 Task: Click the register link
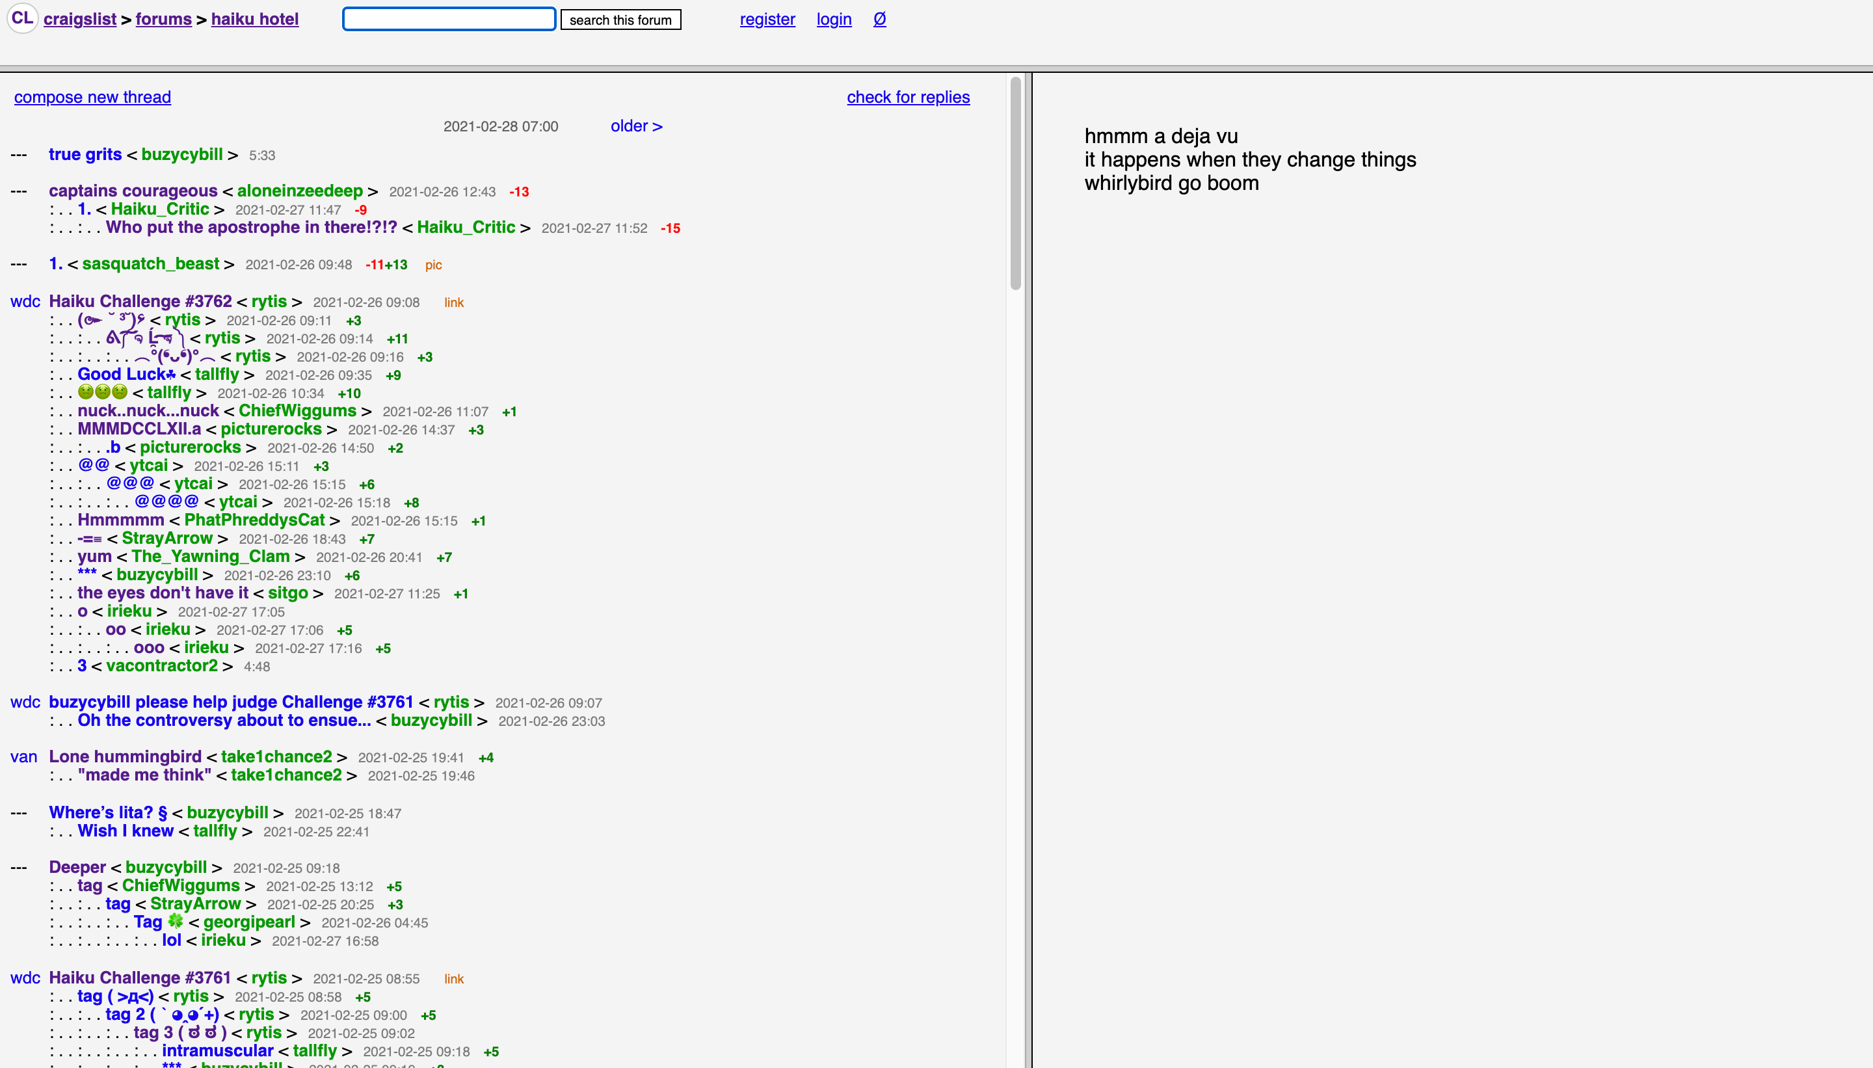point(767,19)
